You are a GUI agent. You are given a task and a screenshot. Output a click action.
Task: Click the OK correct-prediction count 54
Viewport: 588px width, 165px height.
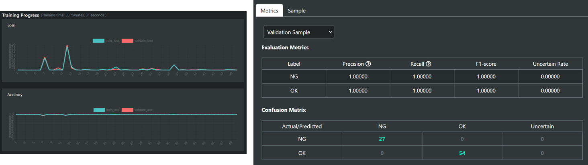462,153
